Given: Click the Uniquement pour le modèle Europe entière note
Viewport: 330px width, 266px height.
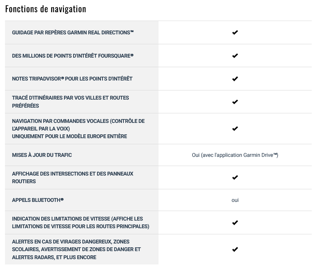Looking at the screenshot, I should [69, 136].
